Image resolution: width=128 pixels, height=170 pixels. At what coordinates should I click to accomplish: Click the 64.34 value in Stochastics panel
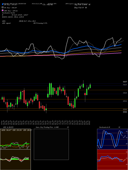(x=124, y=137)
